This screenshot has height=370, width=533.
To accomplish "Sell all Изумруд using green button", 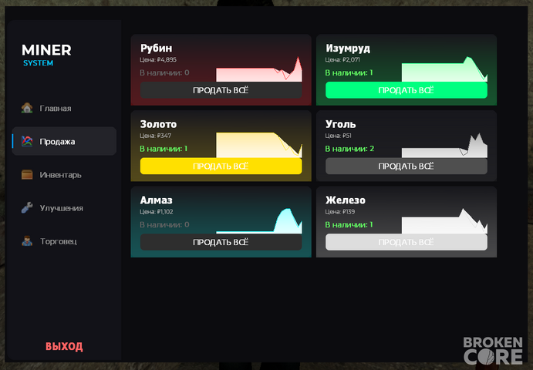I will pos(406,90).
